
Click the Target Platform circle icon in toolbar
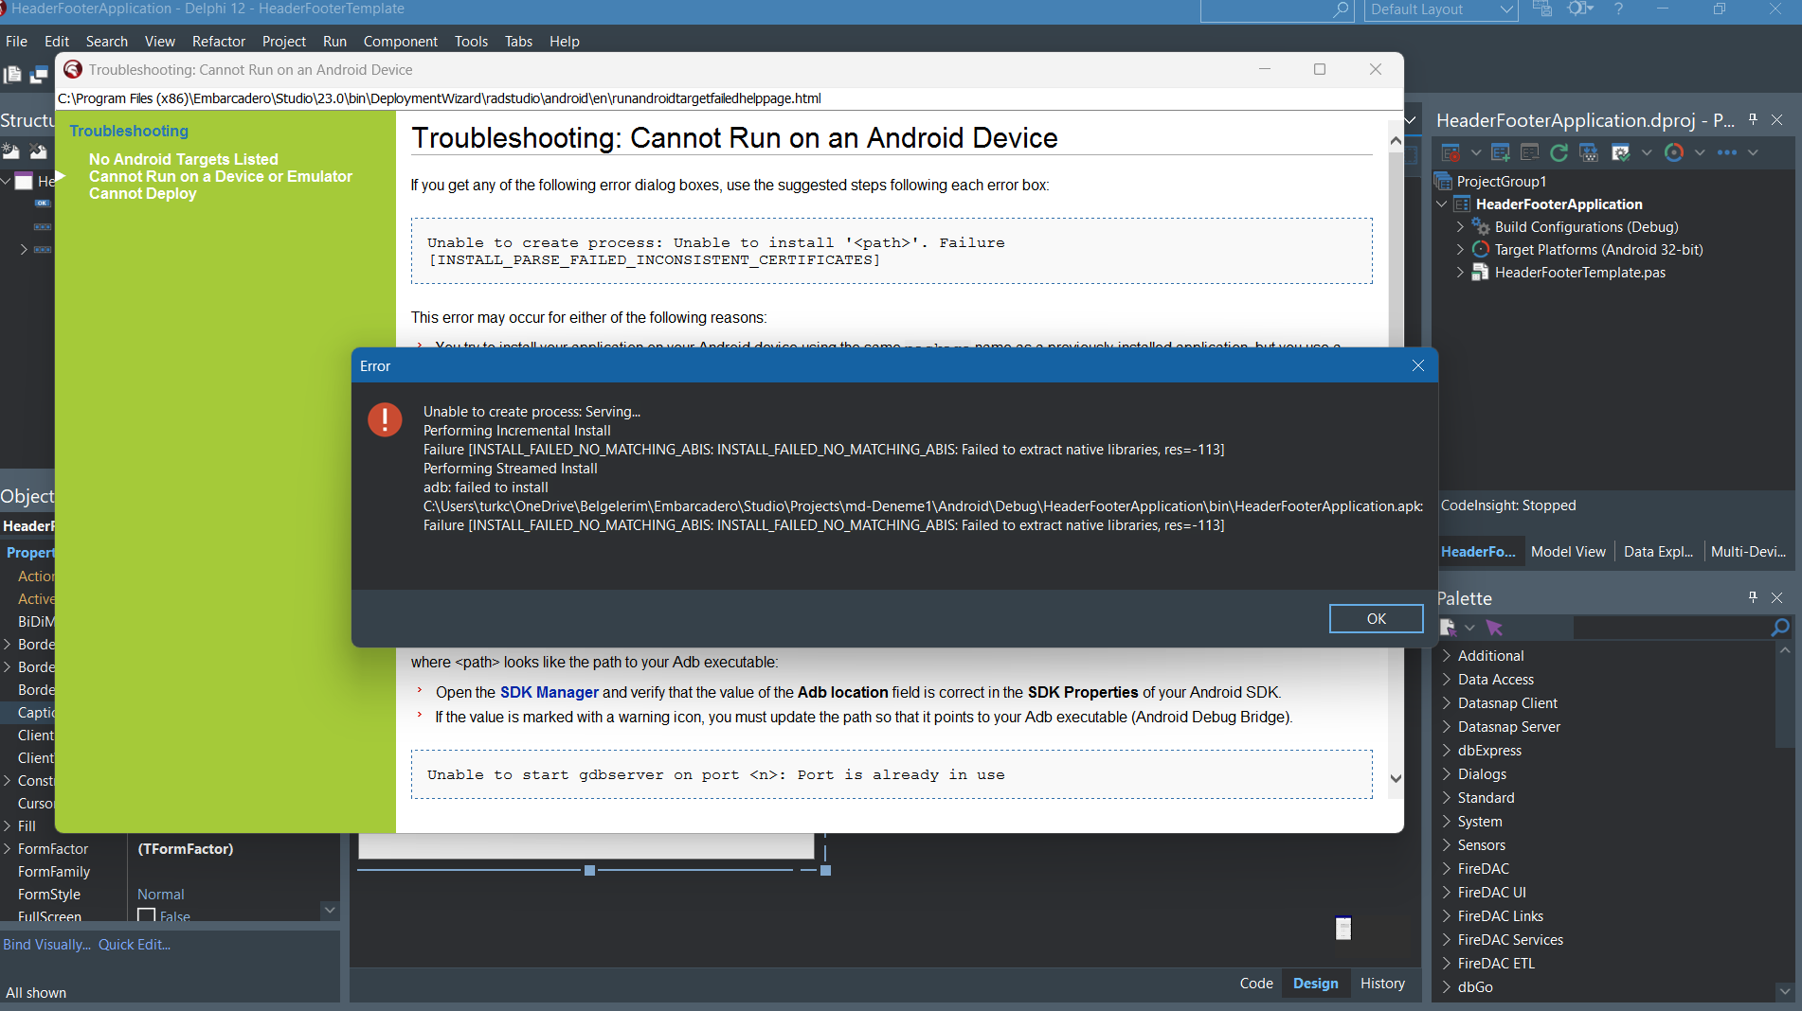pyautogui.click(x=1674, y=152)
